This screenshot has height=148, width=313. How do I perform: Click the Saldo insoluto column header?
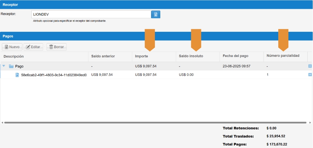click(x=191, y=56)
